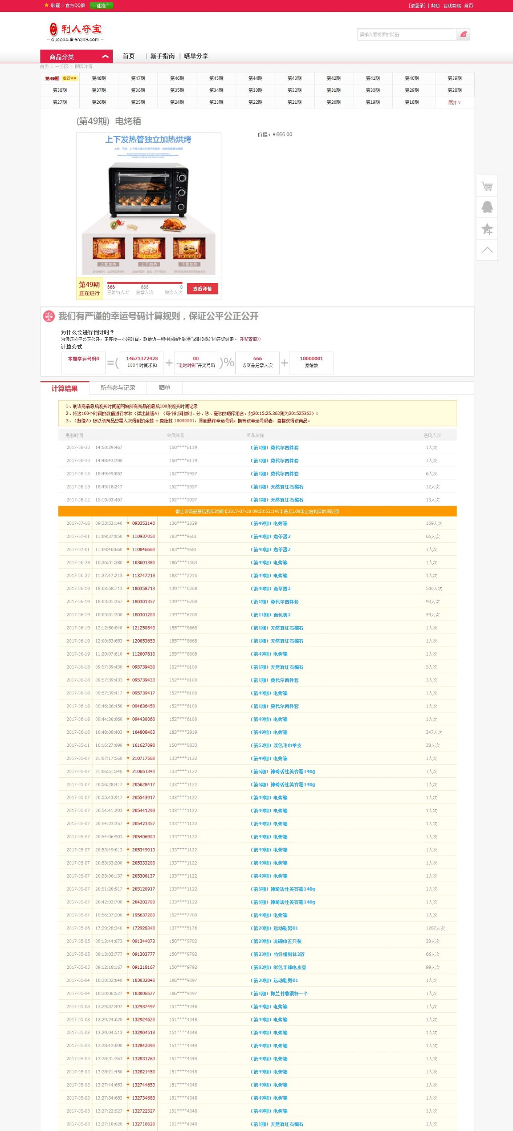Click the 开奖查询 link

click(250, 339)
